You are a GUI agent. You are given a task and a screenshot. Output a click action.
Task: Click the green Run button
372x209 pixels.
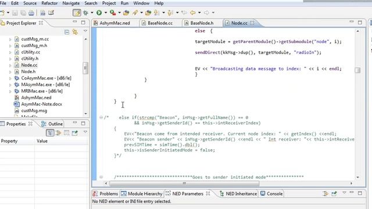pyautogui.click(x=99, y=13)
